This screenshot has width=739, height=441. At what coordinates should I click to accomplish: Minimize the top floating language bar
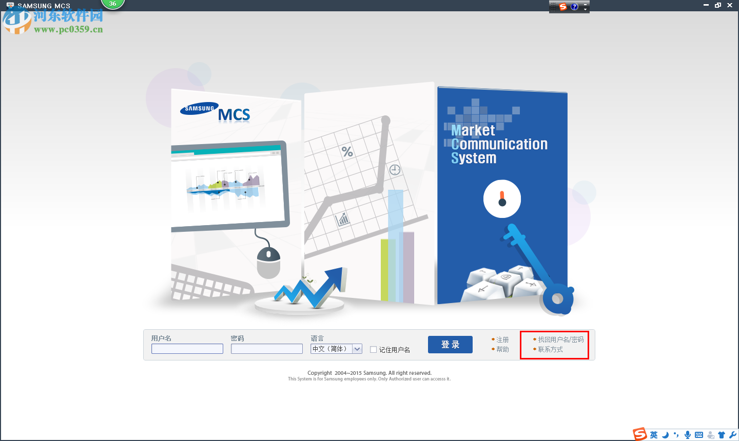point(586,4)
